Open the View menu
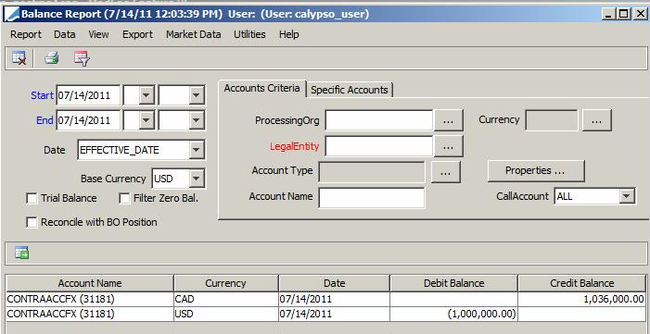Viewport: 650px width, 334px height. point(98,34)
